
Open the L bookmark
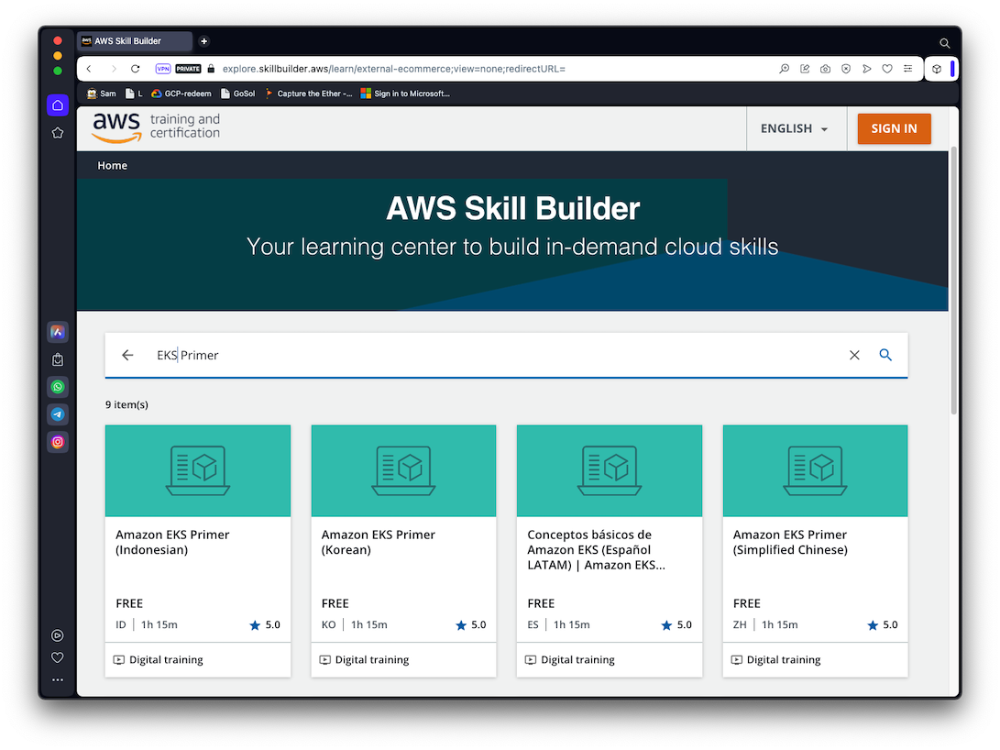click(x=134, y=94)
